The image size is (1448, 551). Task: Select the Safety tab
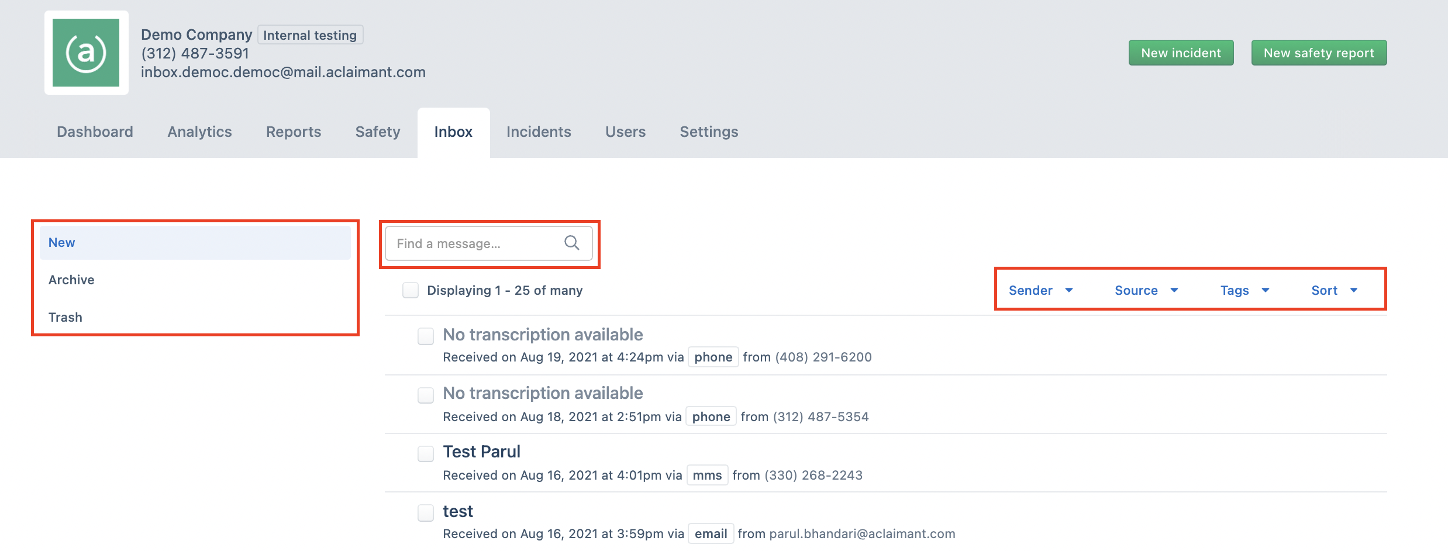tap(378, 132)
